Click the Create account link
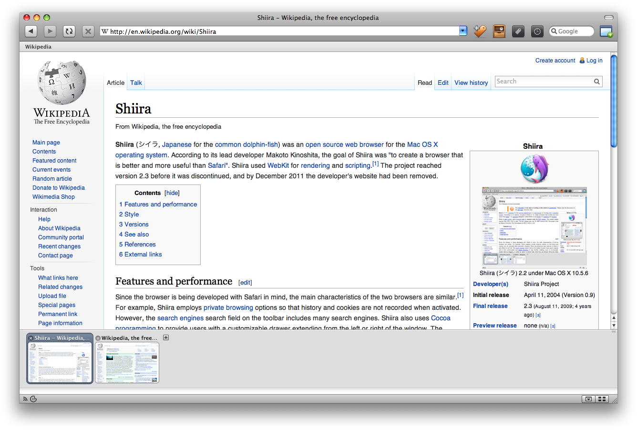637x430 pixels. click(x=555, y=61)
